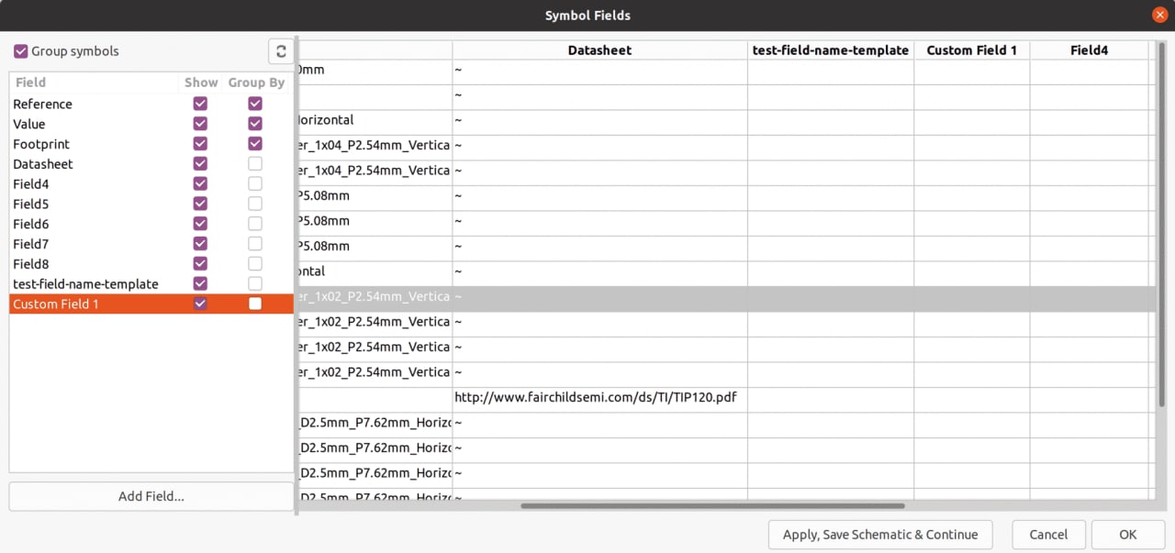Click the refresh grouping icon button
The height and width of the screenshot is (553, 1175).
(x=281, y=51)
